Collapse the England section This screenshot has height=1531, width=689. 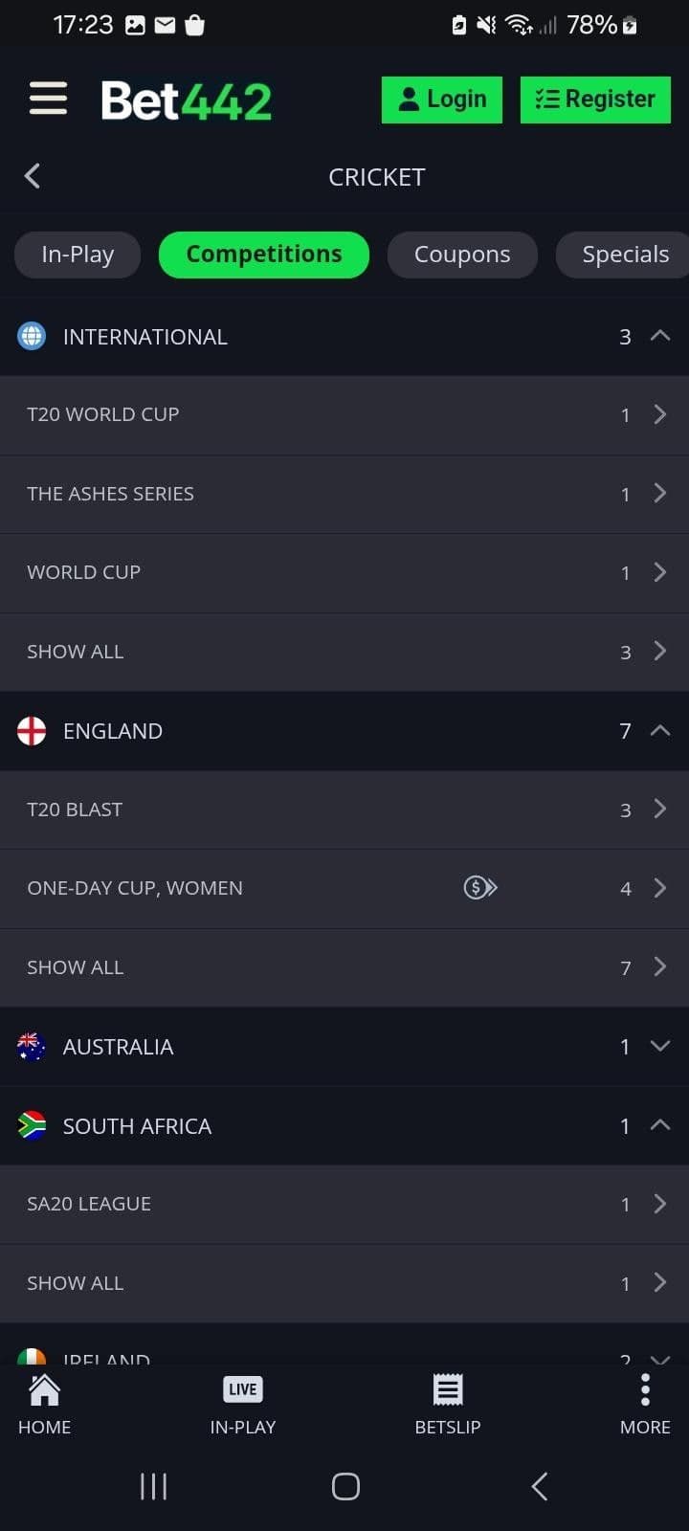tap(659, 731)
